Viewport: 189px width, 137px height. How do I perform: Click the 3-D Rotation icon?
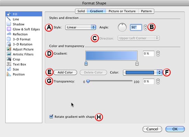9,44
